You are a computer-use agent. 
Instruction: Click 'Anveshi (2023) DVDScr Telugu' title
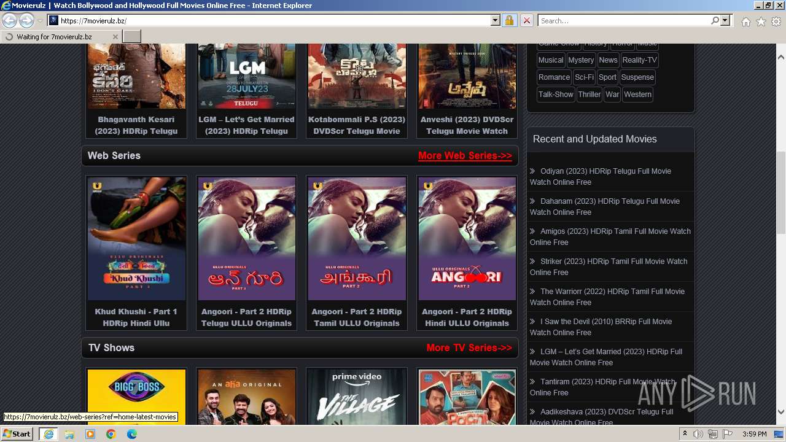[467, 125]
